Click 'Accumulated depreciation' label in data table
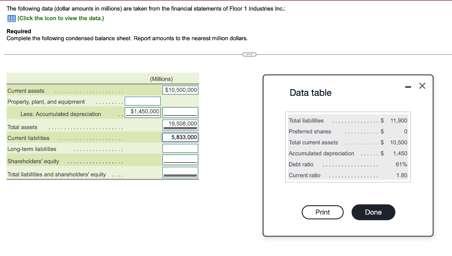 tap(321, 153)
